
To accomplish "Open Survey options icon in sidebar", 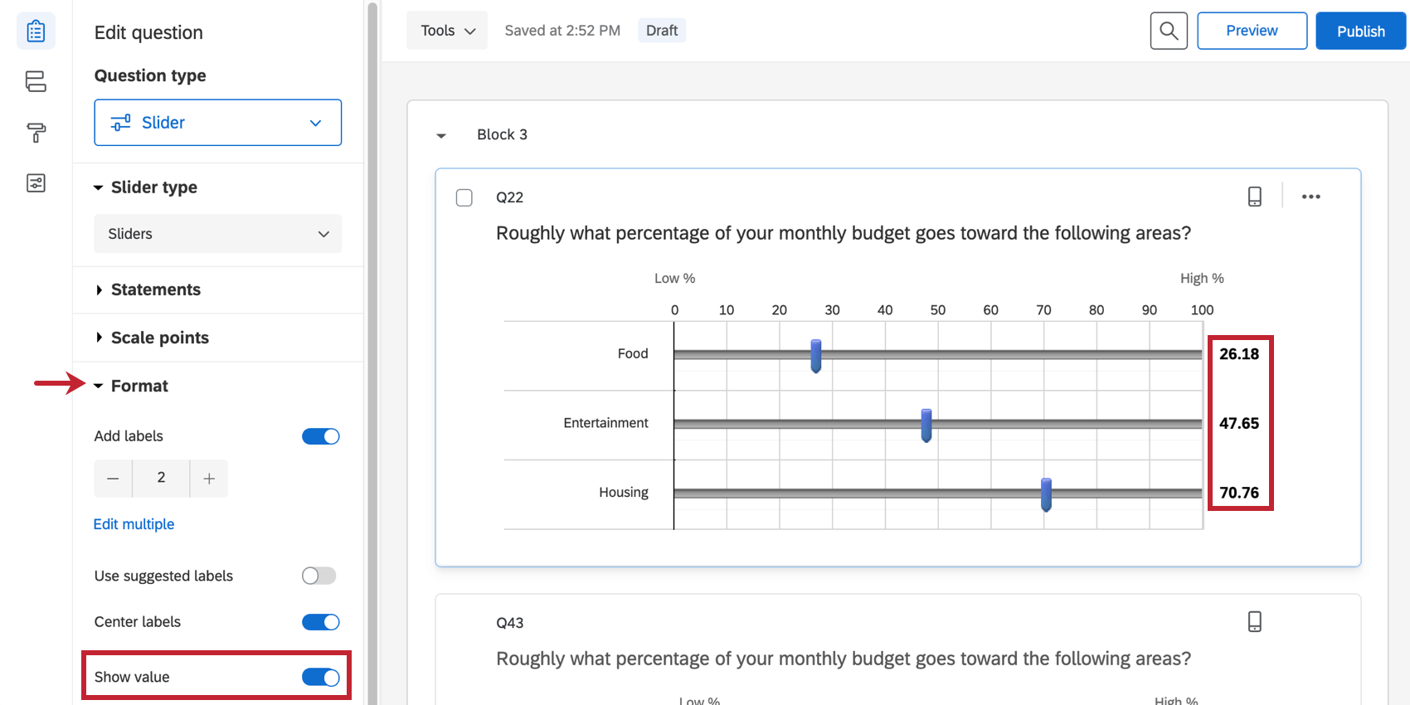I will pos(36,183).
